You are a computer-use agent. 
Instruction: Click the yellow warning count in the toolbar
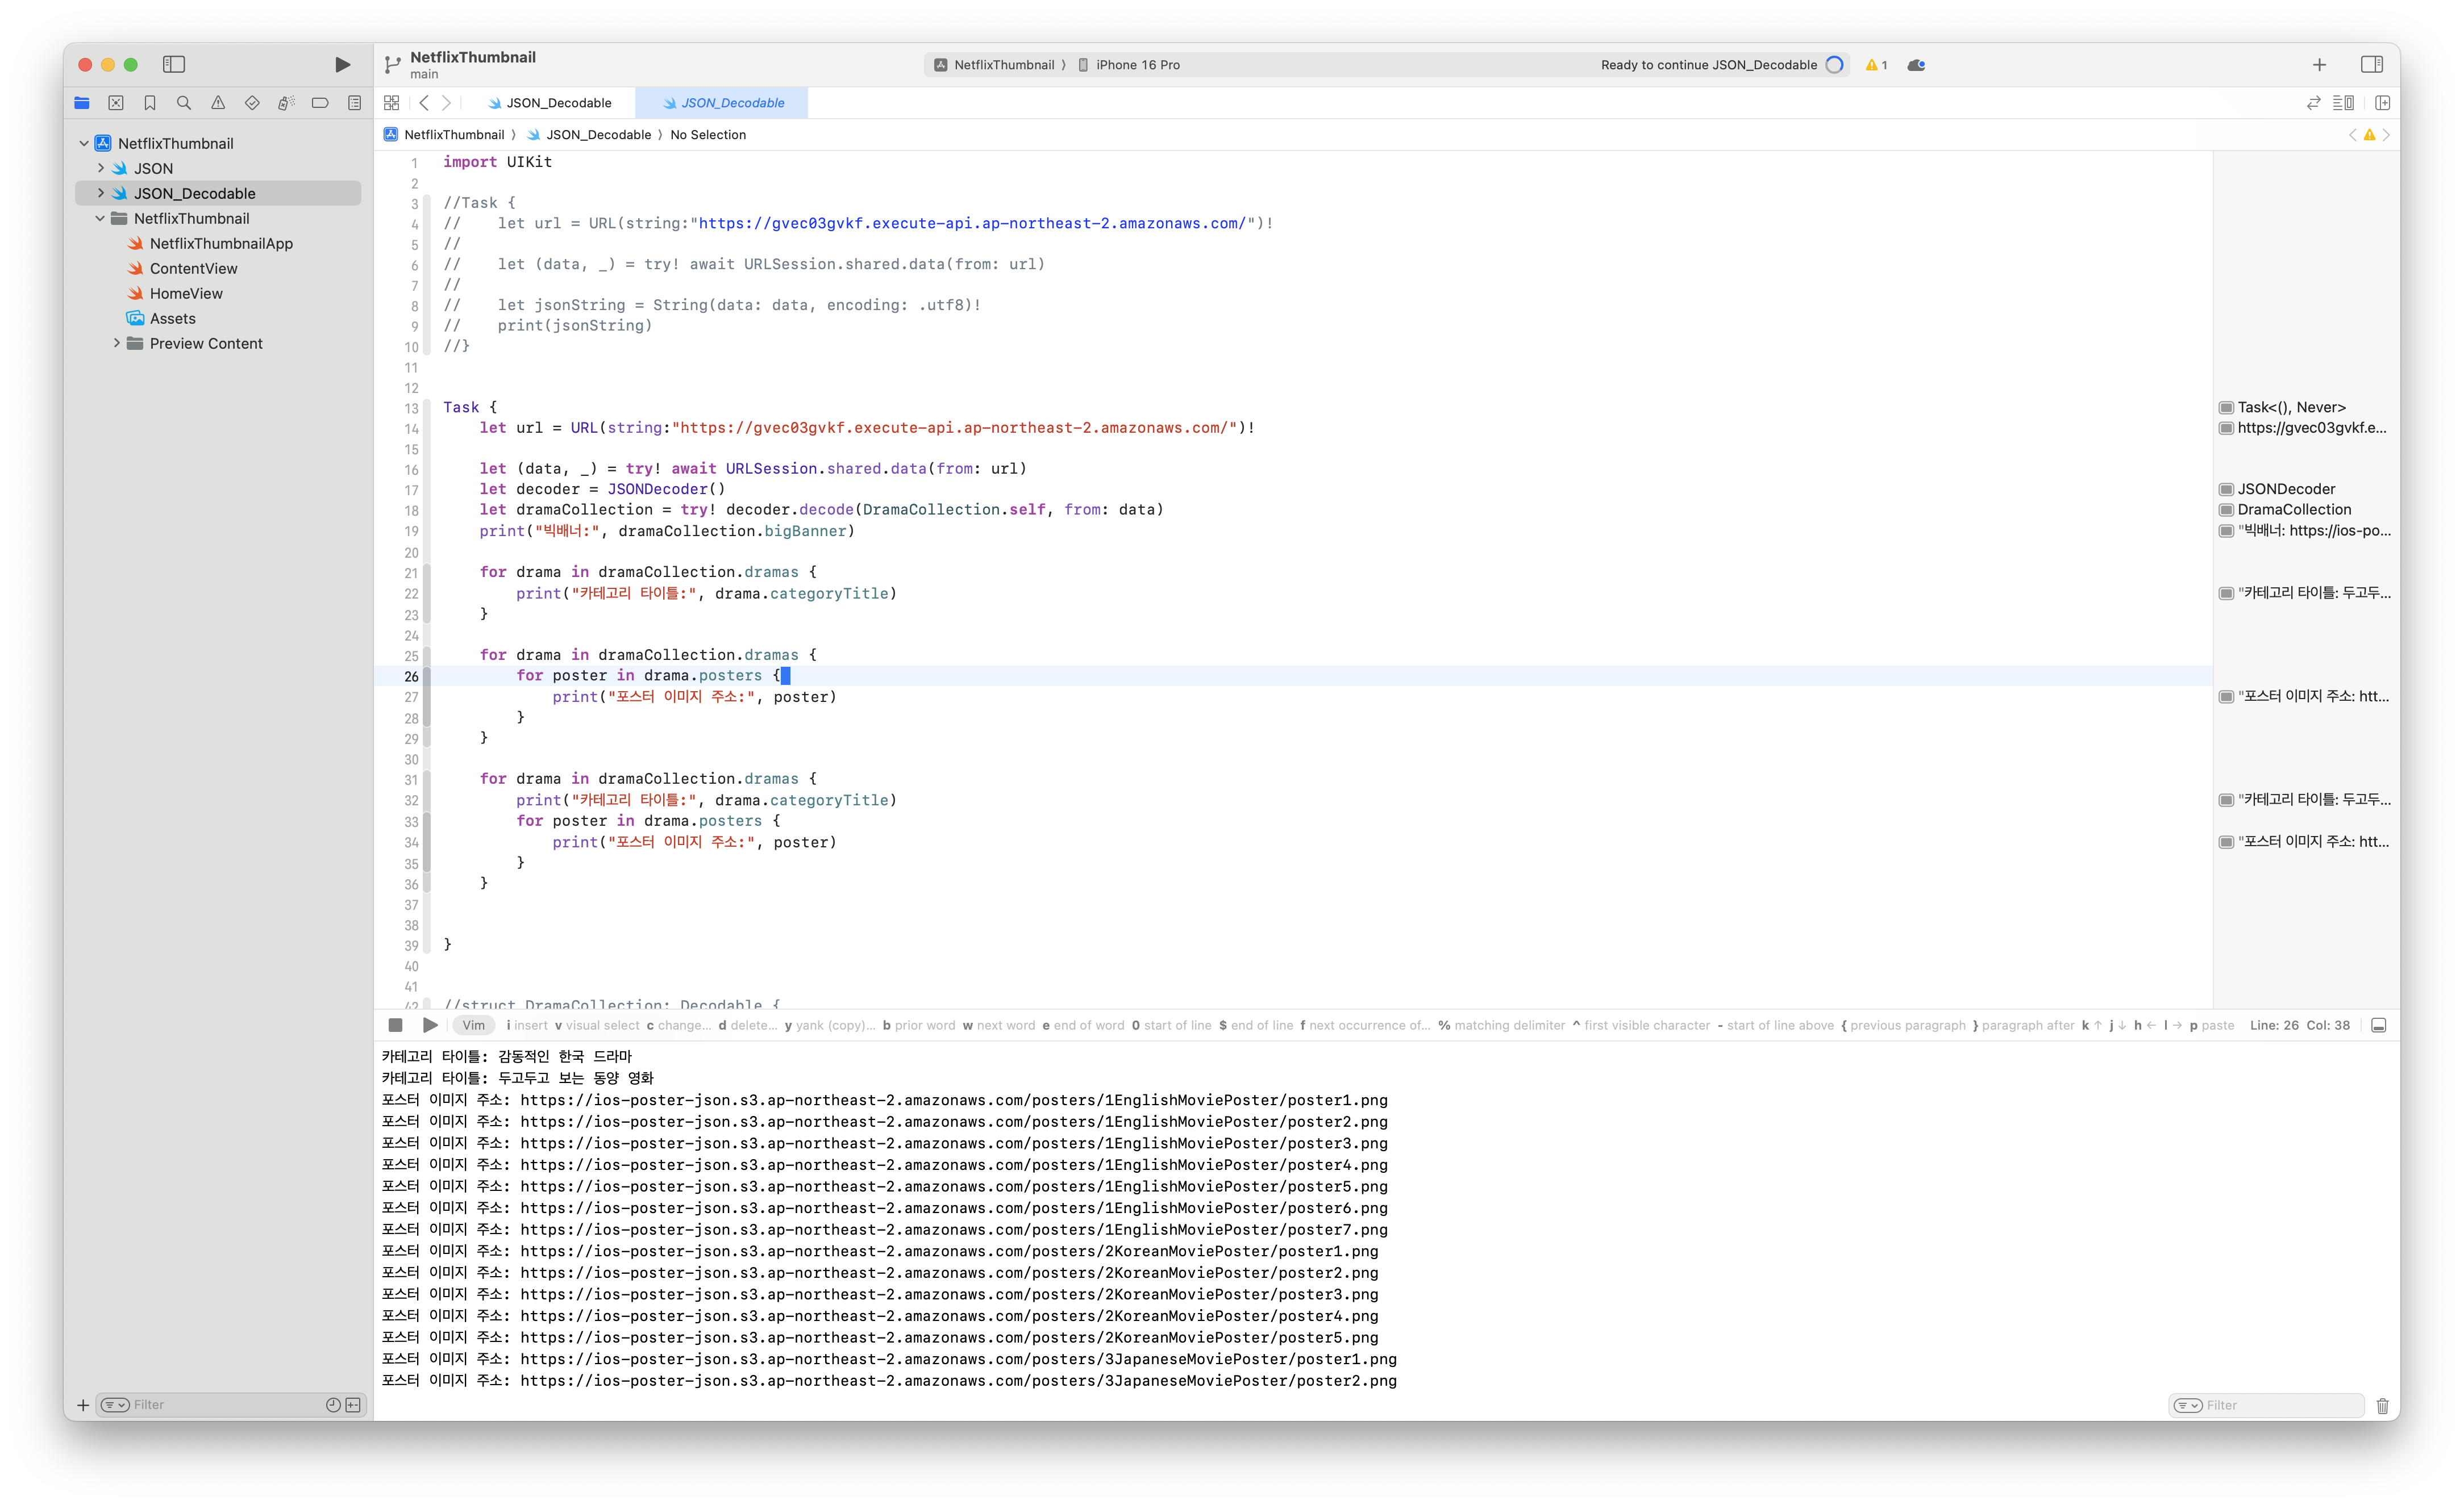(1876, 65)
